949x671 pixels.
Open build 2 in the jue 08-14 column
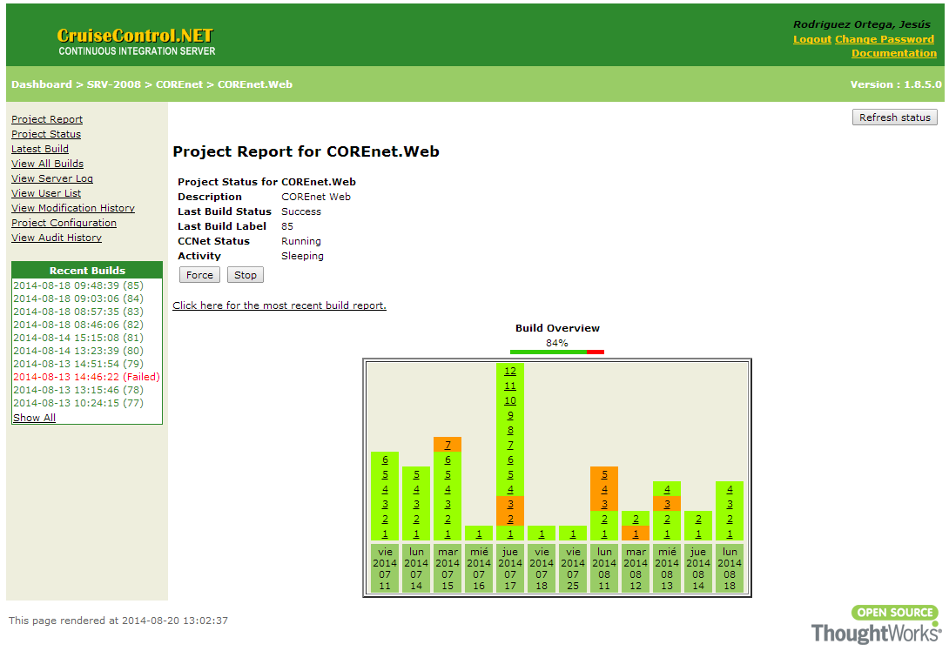698,519
